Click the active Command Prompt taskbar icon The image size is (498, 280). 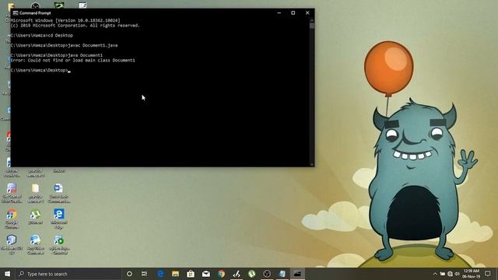pos(297,274)
